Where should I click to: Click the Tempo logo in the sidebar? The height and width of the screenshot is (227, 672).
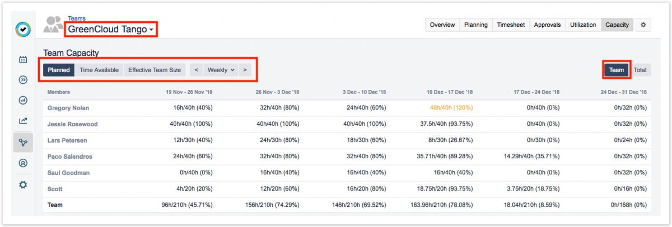point(23,29)
